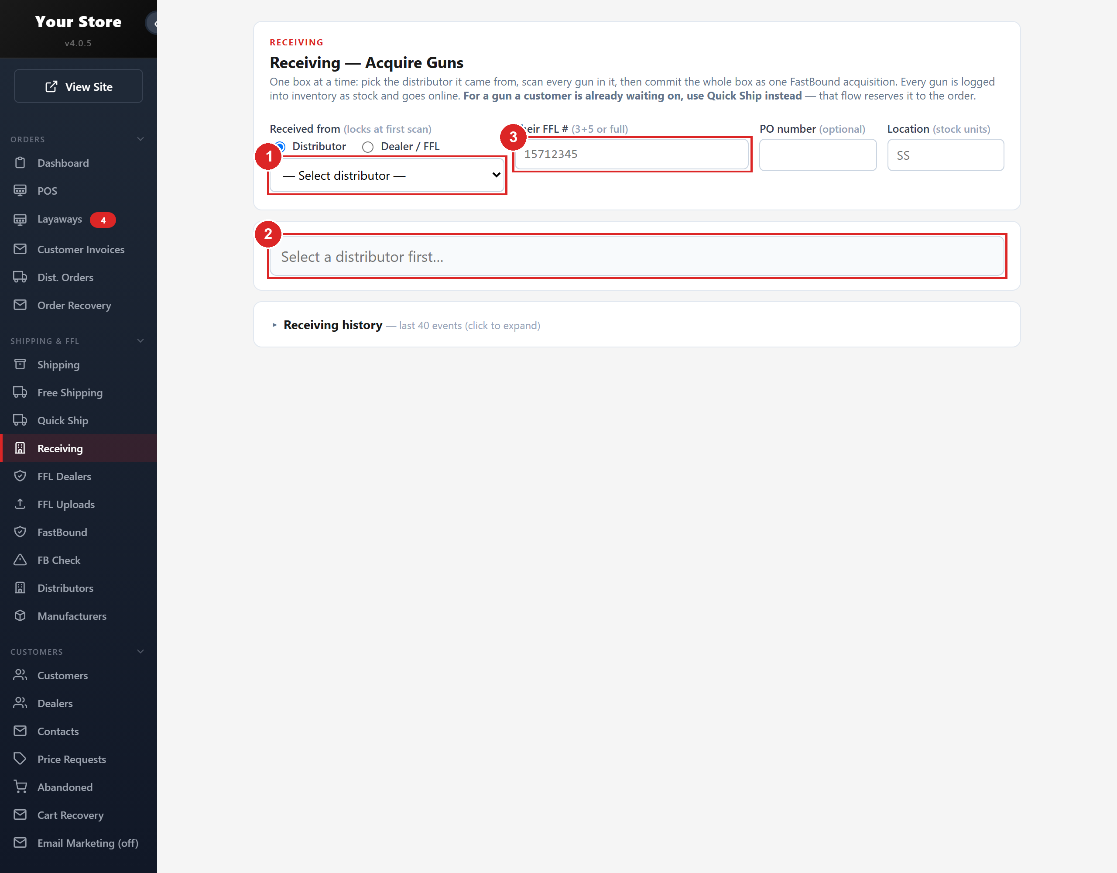Collapse the CUSTOMERS sidebar section
This screenshot has height=873, width=1117.
140,651
